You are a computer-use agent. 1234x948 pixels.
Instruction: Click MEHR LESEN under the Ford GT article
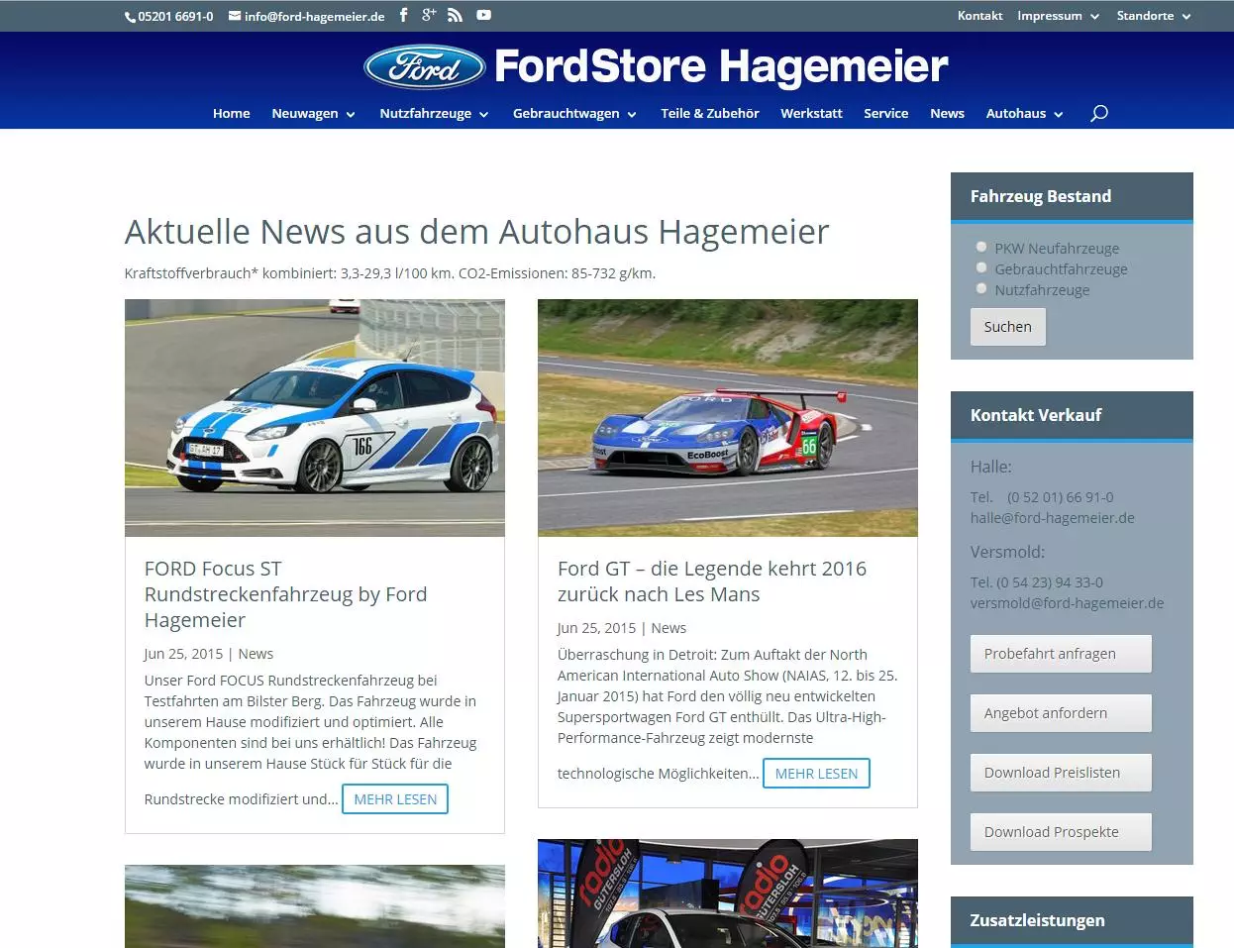coord(816,774)
